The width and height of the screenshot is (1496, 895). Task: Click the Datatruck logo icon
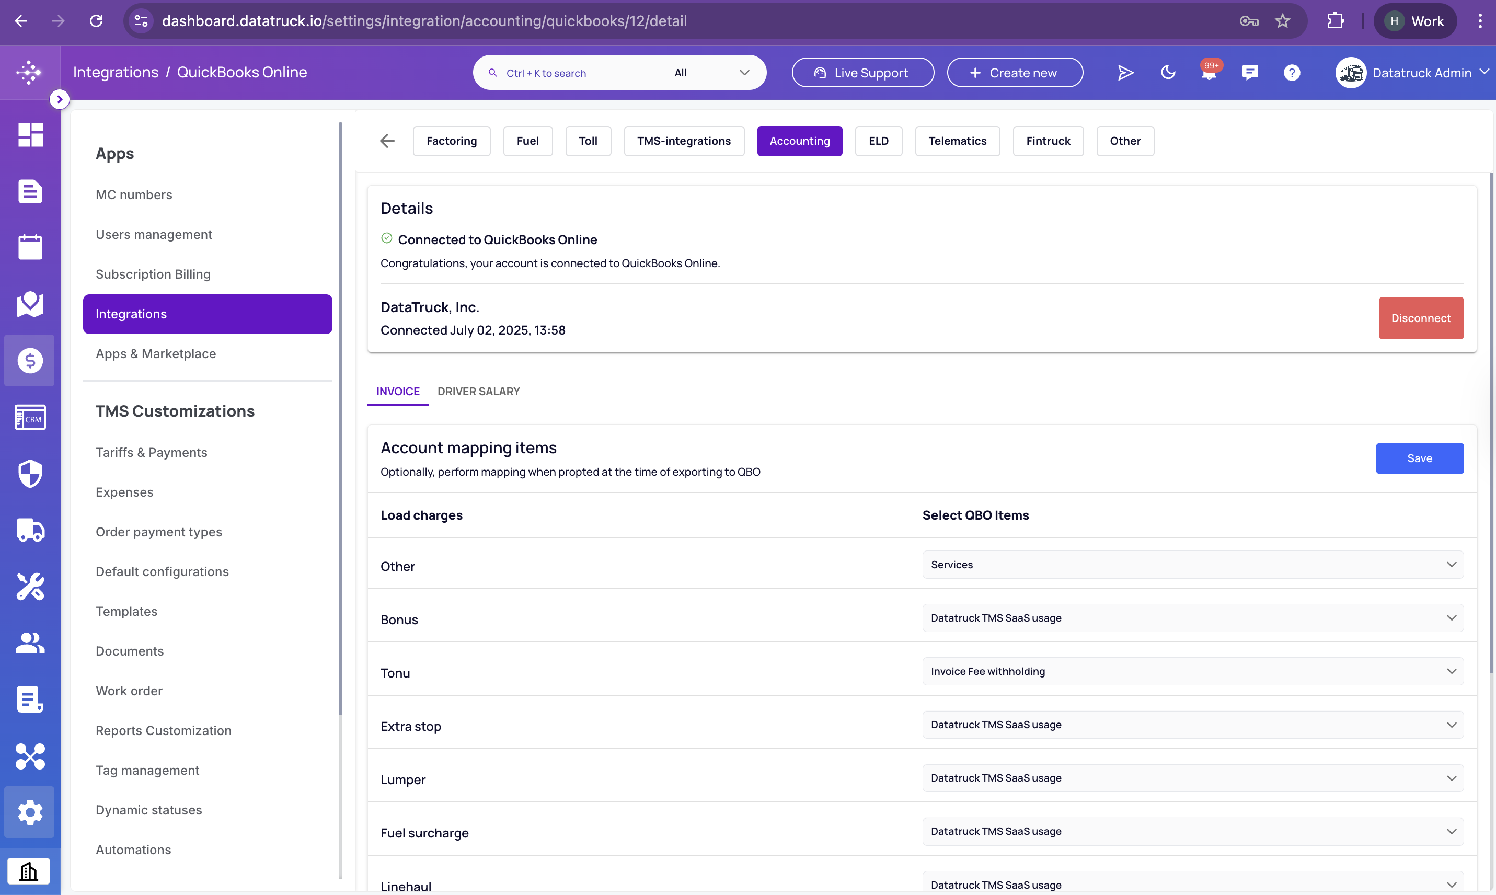(29, 72)
